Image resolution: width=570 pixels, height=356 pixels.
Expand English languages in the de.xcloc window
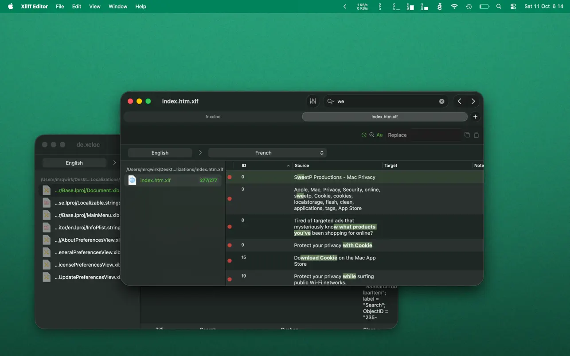tap(114, 163)
